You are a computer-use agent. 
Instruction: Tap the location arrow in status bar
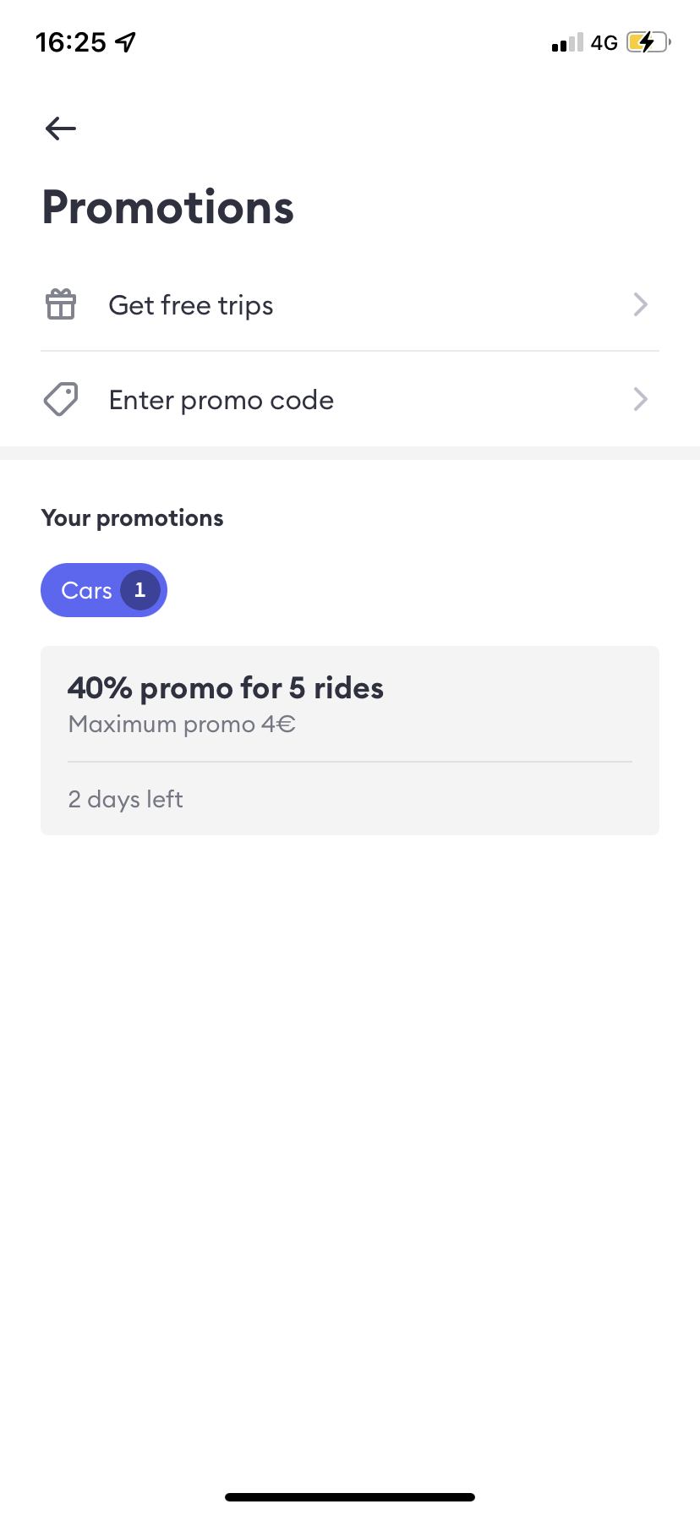[126, 42]
